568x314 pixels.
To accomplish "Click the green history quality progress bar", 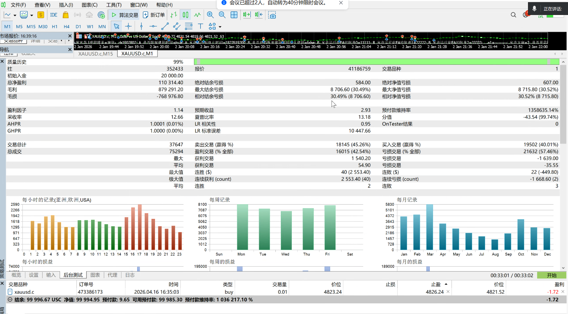I will tap(376, 62).
